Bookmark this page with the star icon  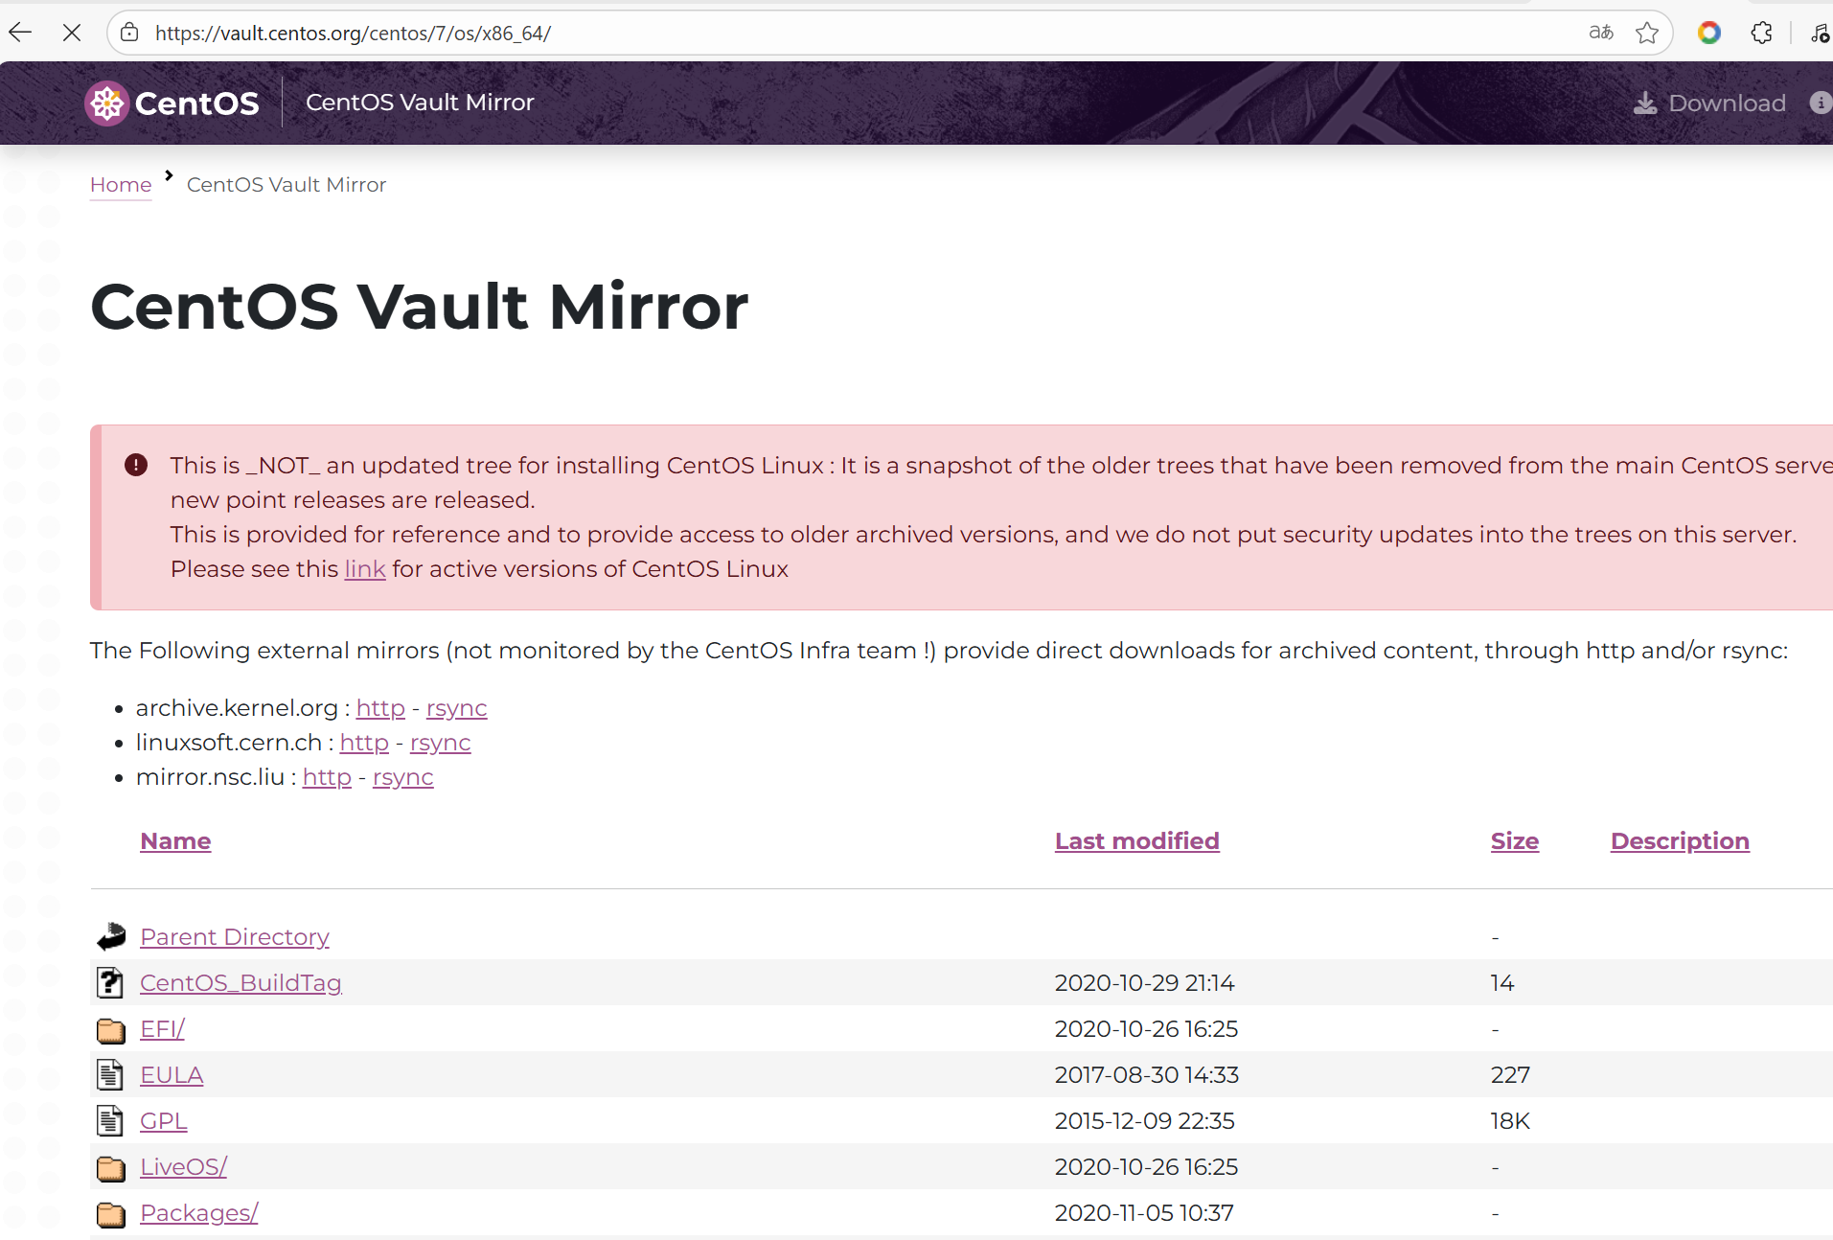(1647, 33)
